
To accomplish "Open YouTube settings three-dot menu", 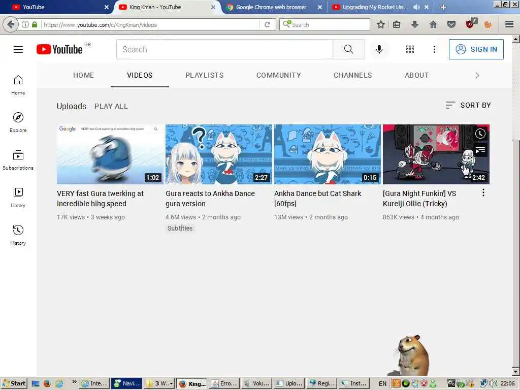I will tap(434, 49).
